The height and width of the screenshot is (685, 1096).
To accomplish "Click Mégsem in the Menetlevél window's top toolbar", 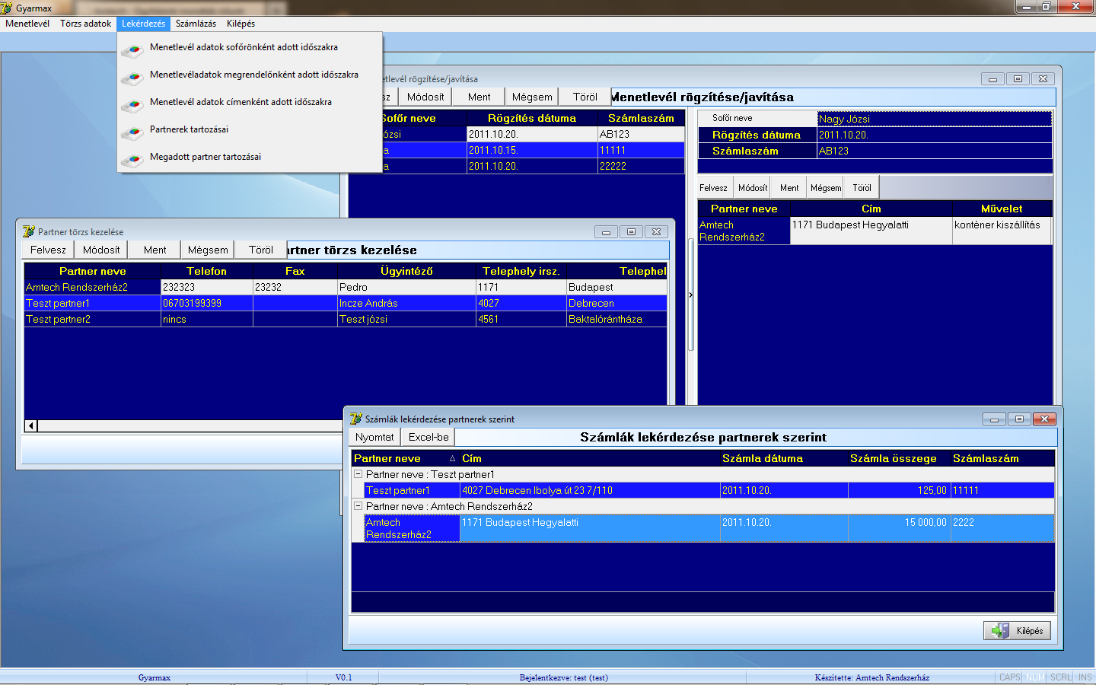I will [x=532, y=97].
